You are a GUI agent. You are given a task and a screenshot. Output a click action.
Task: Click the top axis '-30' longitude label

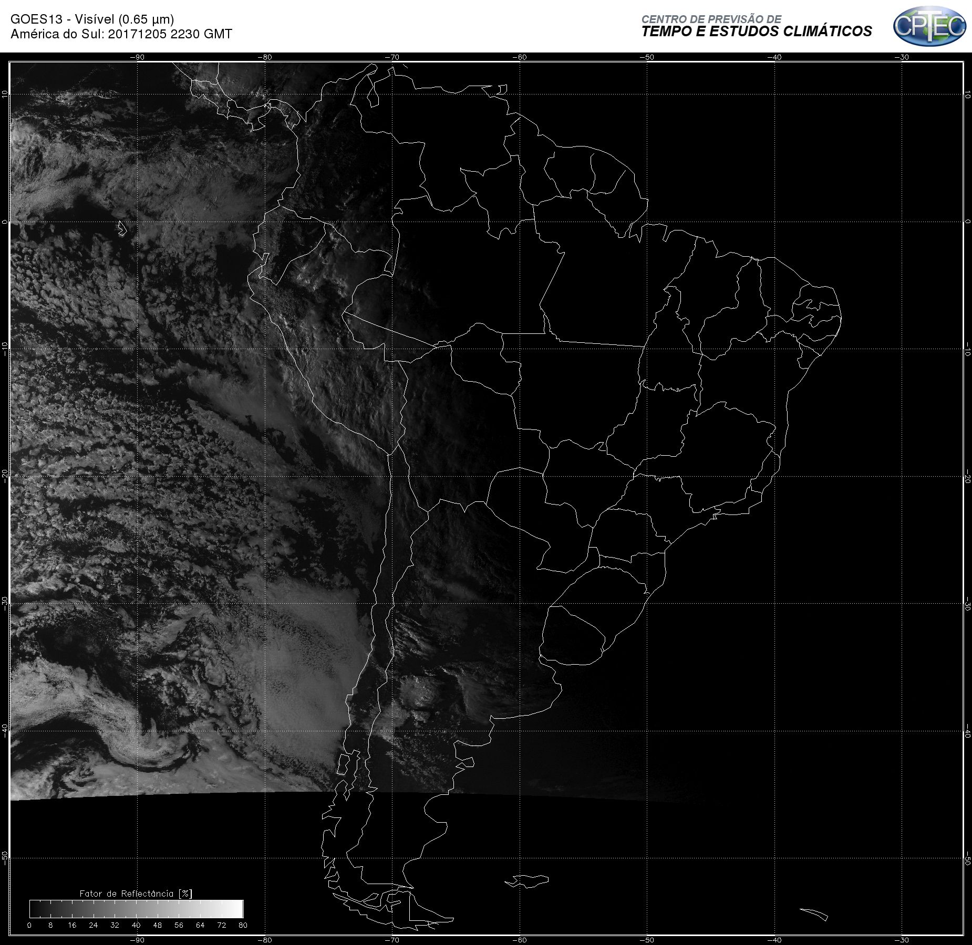coord(902,57)
